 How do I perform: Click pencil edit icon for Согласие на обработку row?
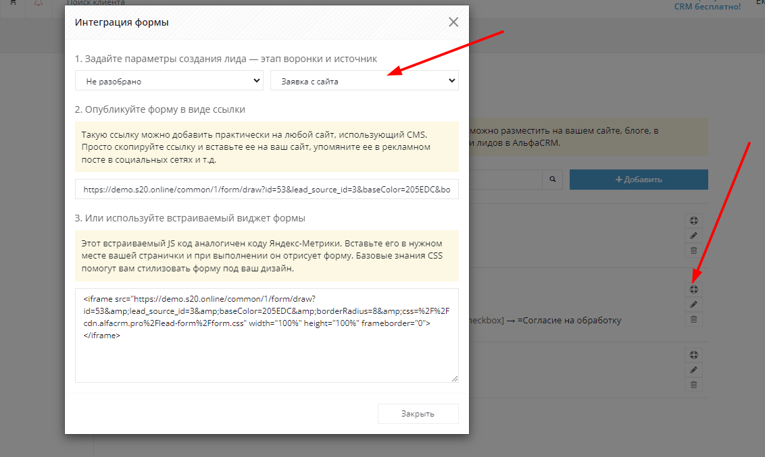coord(694,304)
